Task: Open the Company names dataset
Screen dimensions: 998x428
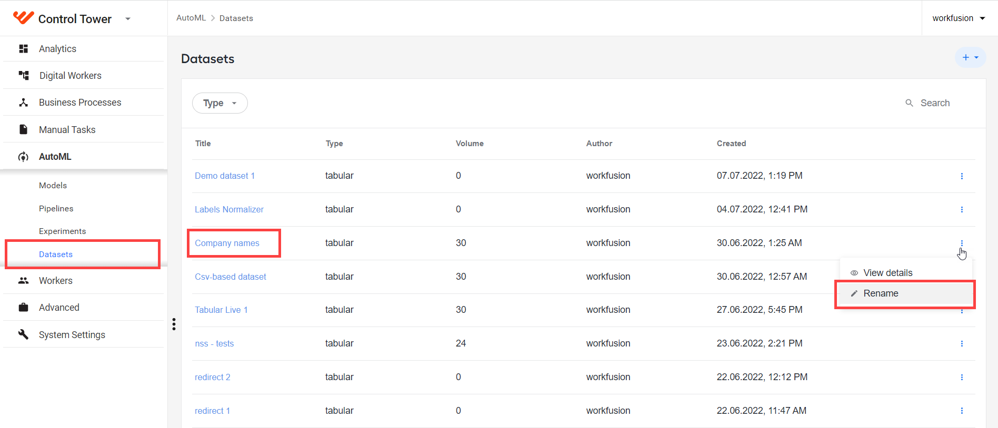Action: click(227, 243)
